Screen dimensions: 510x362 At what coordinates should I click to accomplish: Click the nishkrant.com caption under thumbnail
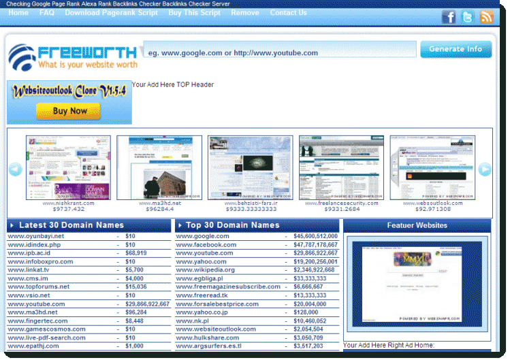(x=68, y=203)
